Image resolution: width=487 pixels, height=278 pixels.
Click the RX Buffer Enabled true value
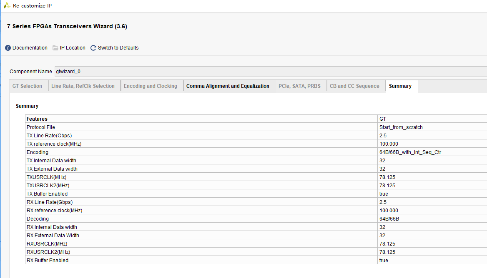(384, 261)
